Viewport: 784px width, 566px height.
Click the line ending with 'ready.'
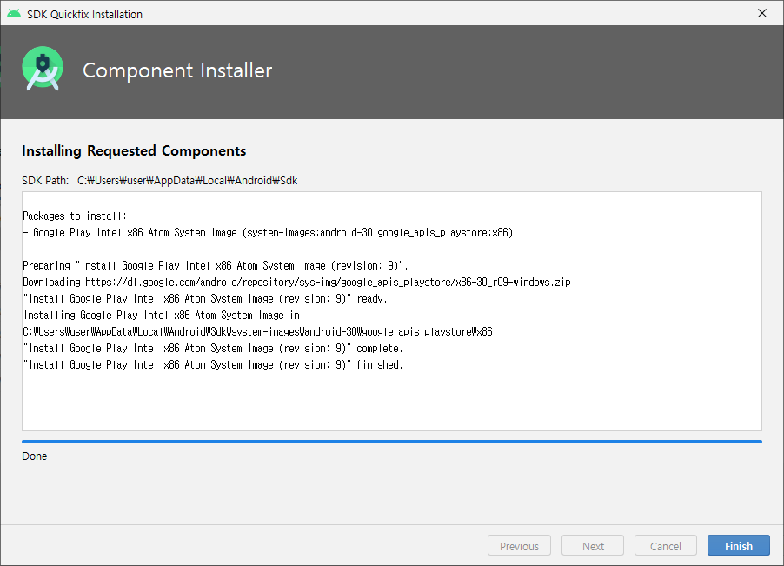(x=205, y=298)
